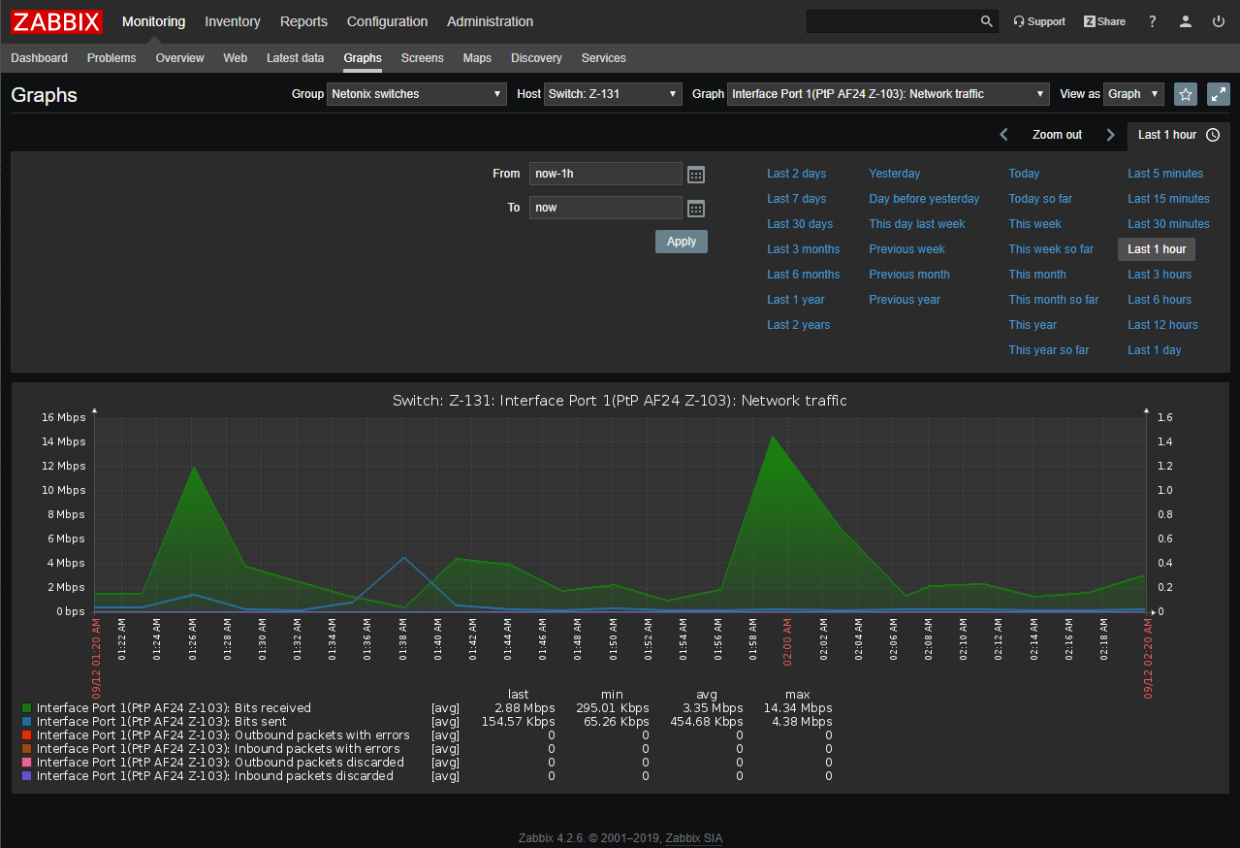
Task: Switch to the Latest data tab
Action: 295,58
